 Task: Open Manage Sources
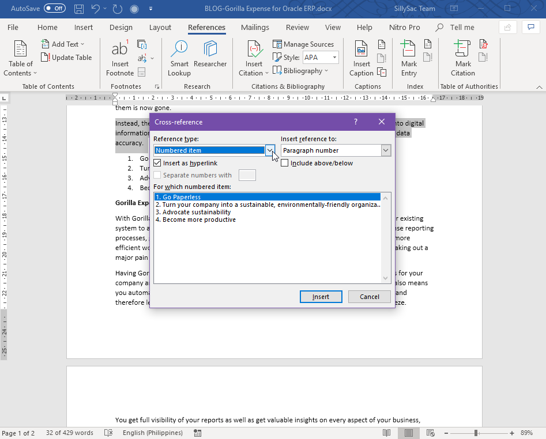304,44
